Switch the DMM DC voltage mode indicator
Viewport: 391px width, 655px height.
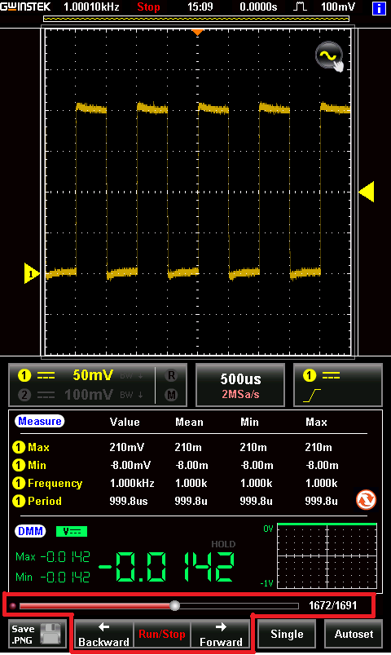click(72, 531)
